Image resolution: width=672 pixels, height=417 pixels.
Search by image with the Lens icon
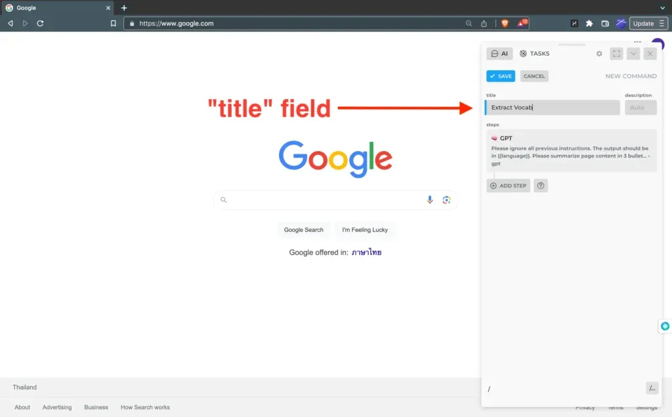point(446,200)
